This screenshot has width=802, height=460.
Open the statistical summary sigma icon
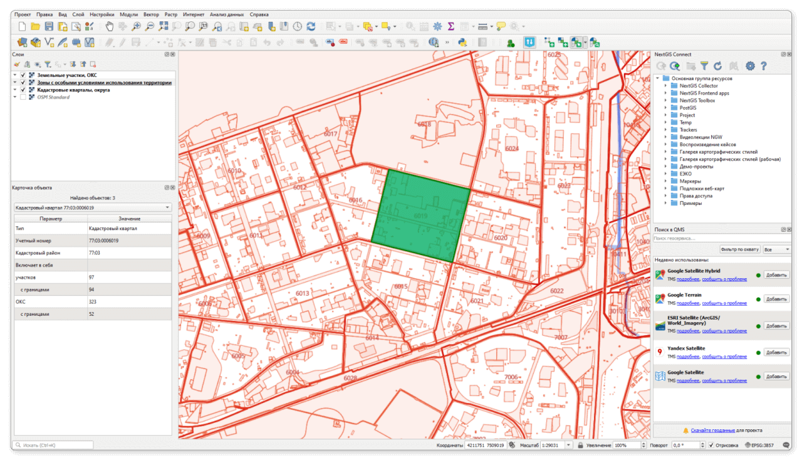(x=450, y=26)
